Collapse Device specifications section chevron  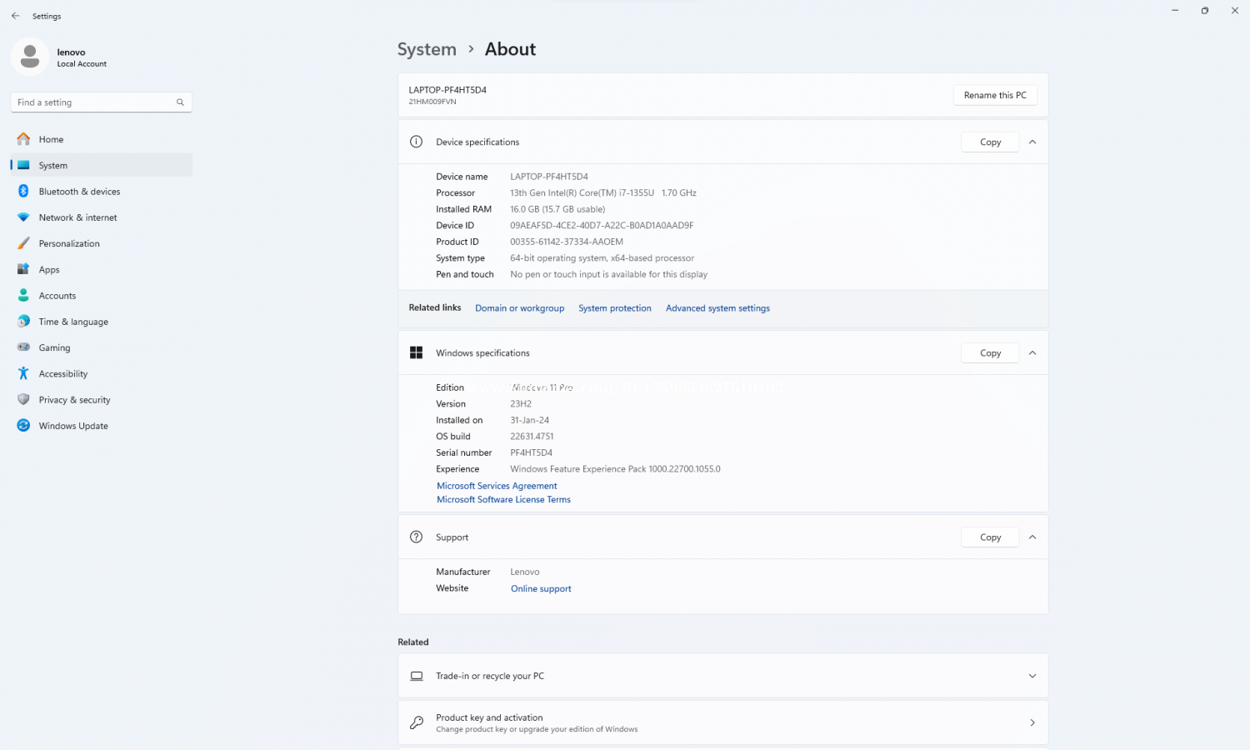pyautogui.click(x=1032, y=142)
